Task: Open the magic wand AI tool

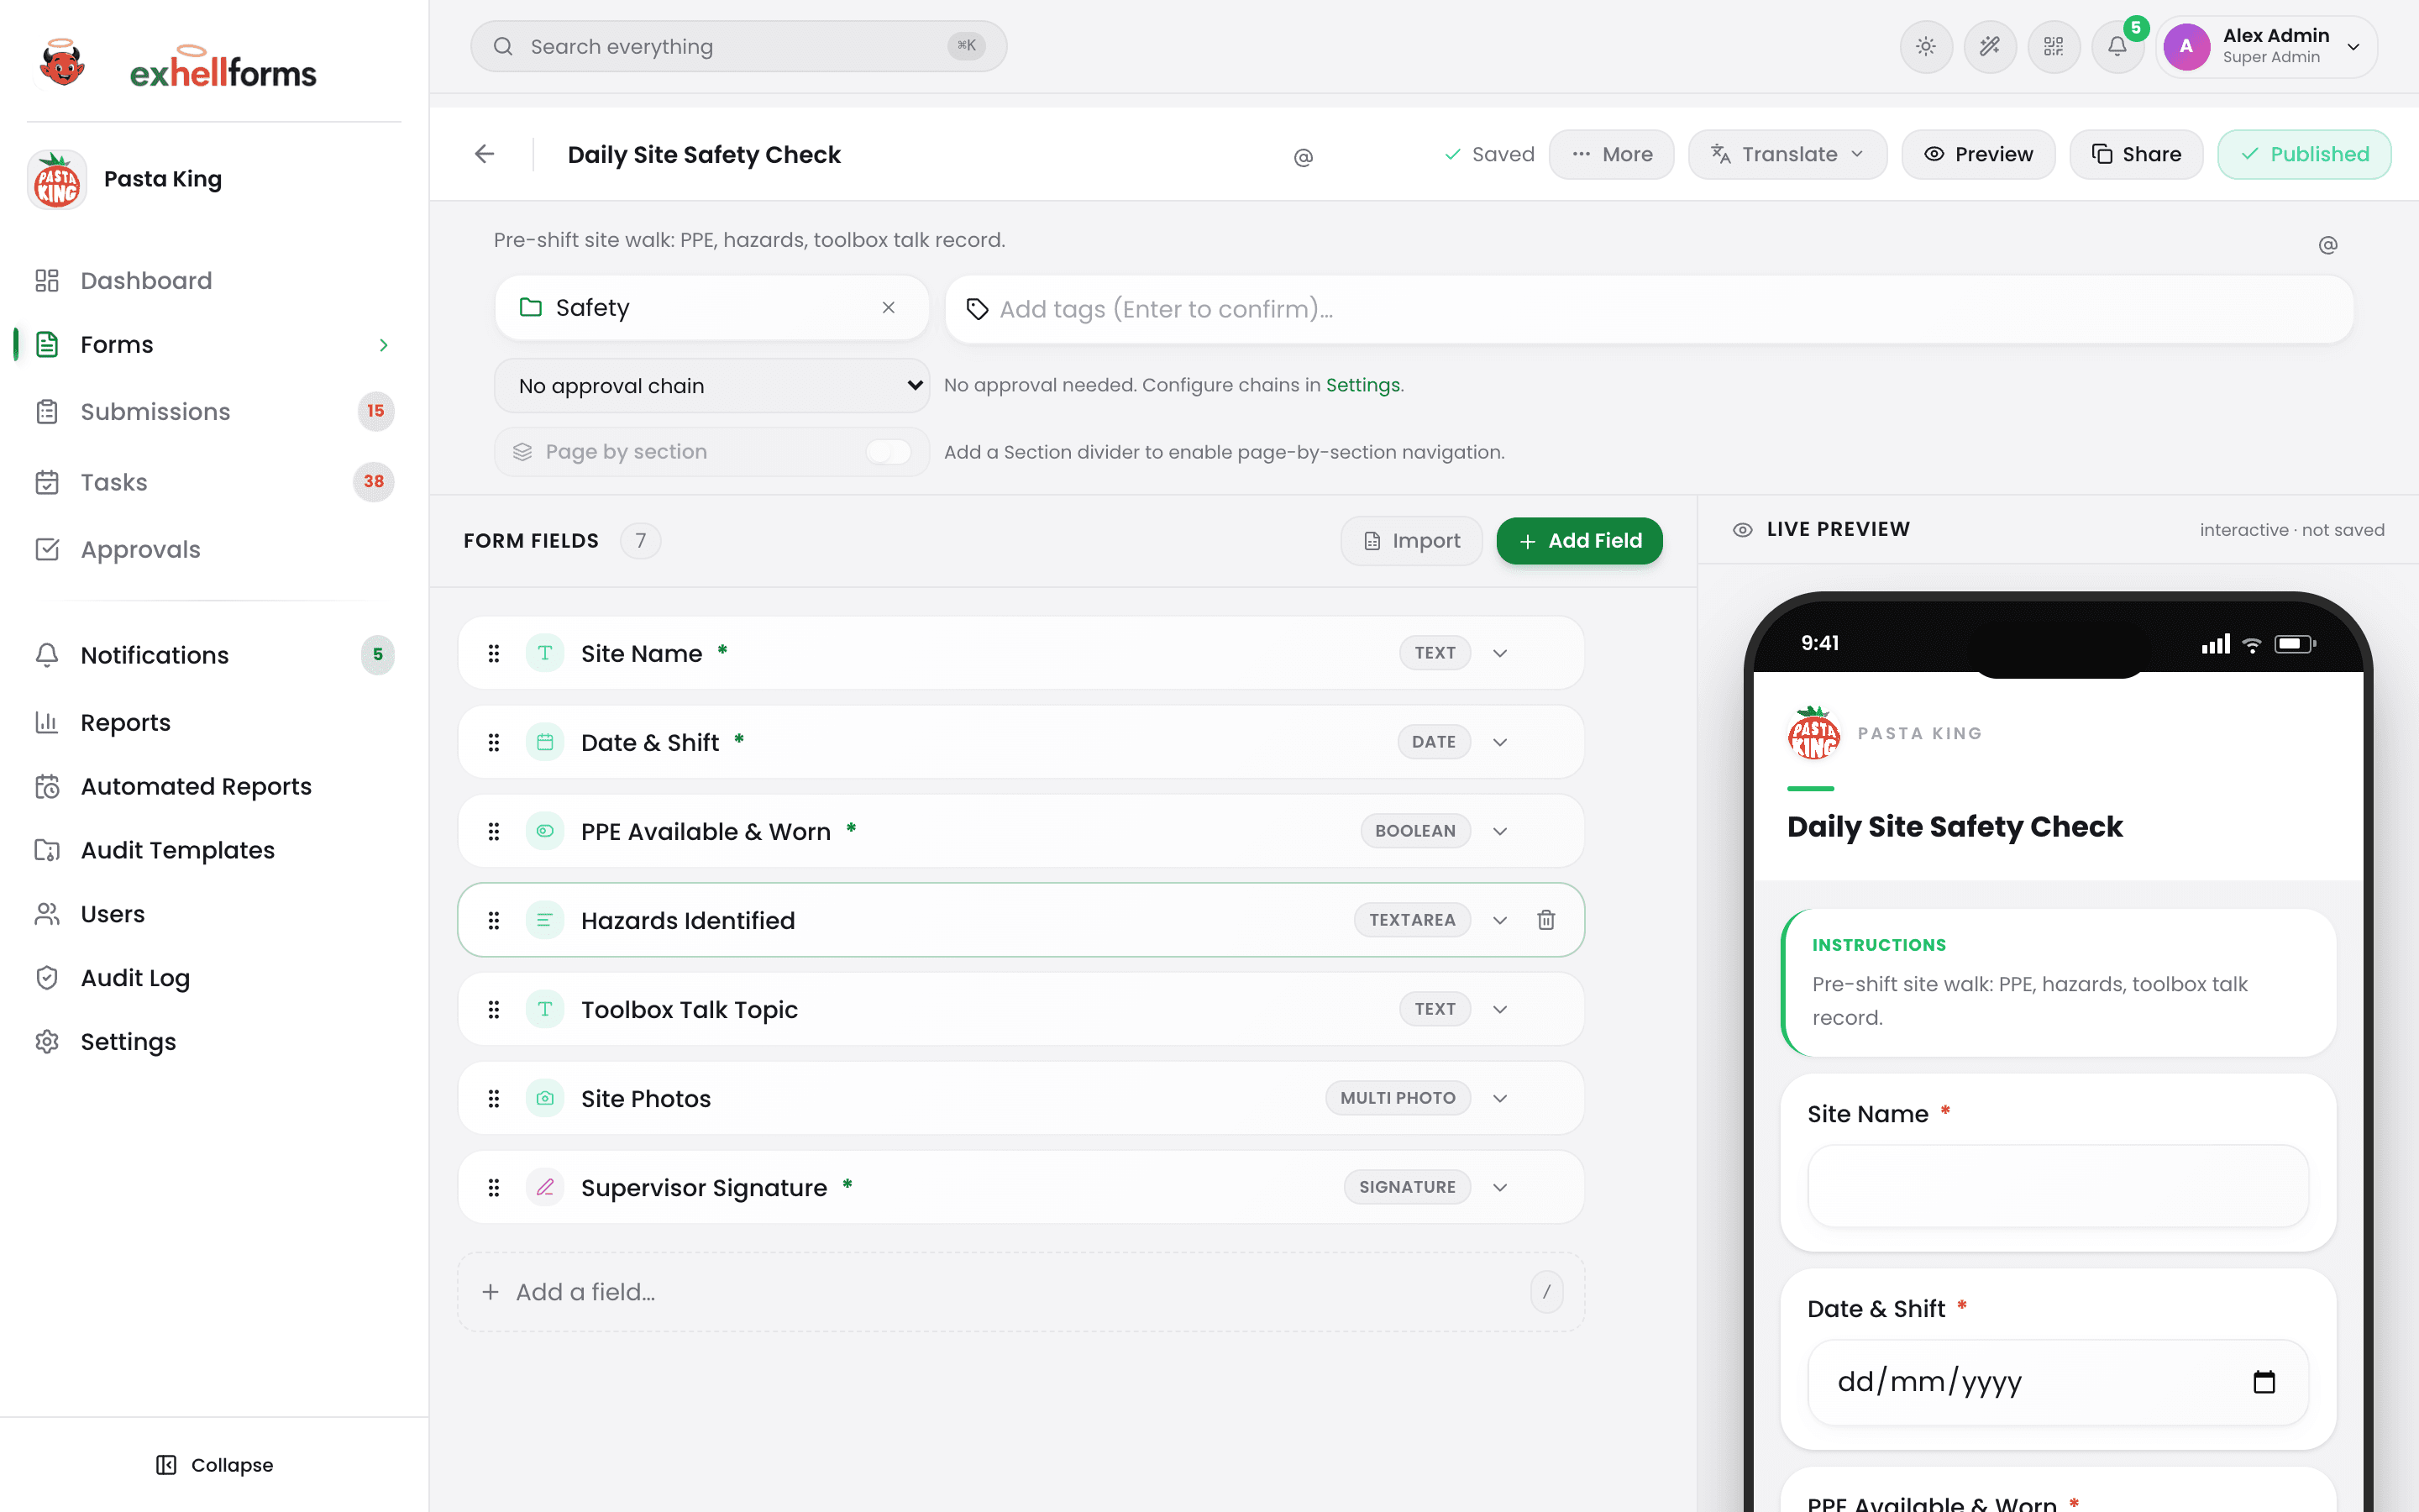Action: point(1989,47)
